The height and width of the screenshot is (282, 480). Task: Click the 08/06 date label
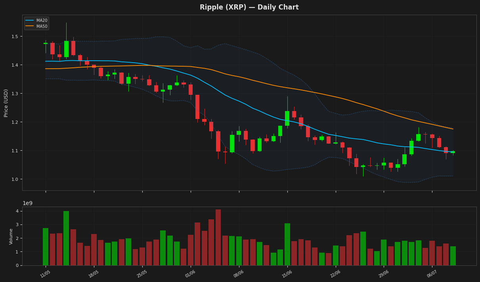click(238, 274)
